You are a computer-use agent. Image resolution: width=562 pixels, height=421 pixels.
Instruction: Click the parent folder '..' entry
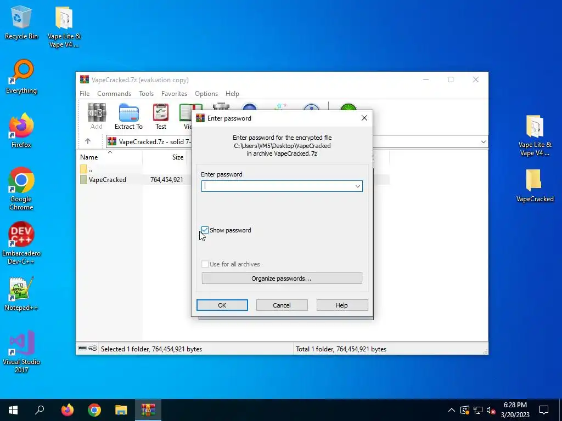[x=87, y=169]
